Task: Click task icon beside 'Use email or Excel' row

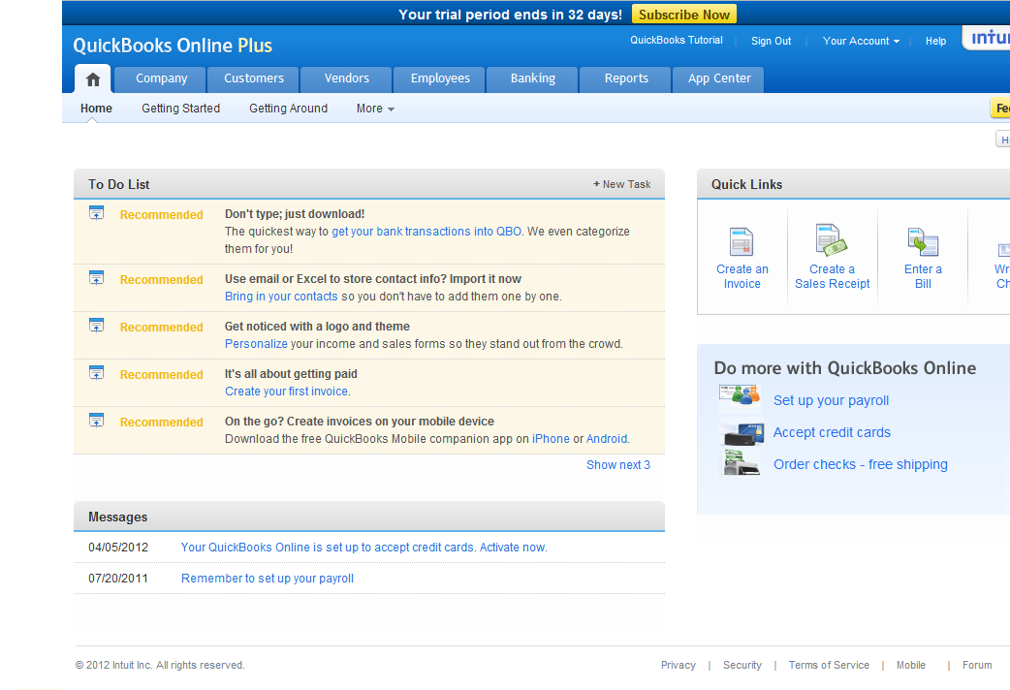Action: coord(97,278)
